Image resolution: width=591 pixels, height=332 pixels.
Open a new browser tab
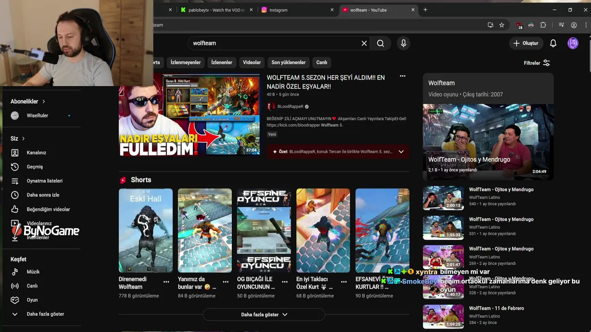(425, 10)
